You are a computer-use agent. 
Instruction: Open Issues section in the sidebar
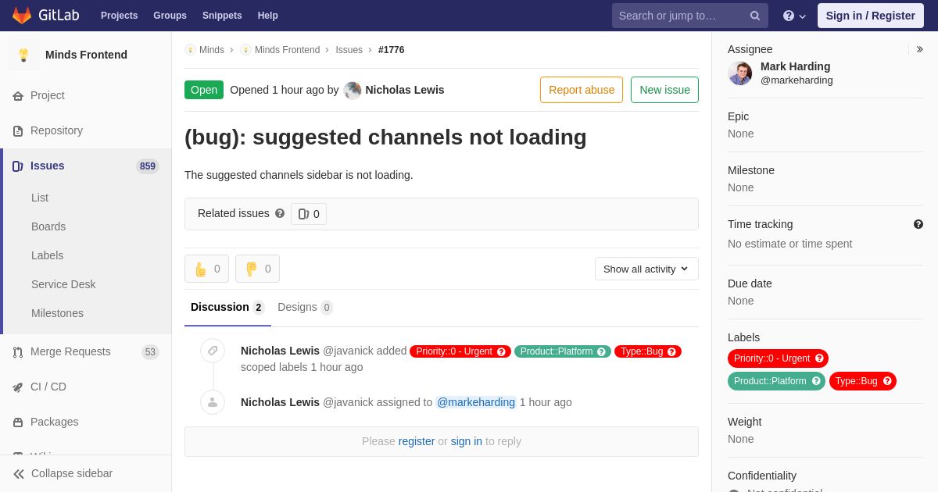(86, 166)
